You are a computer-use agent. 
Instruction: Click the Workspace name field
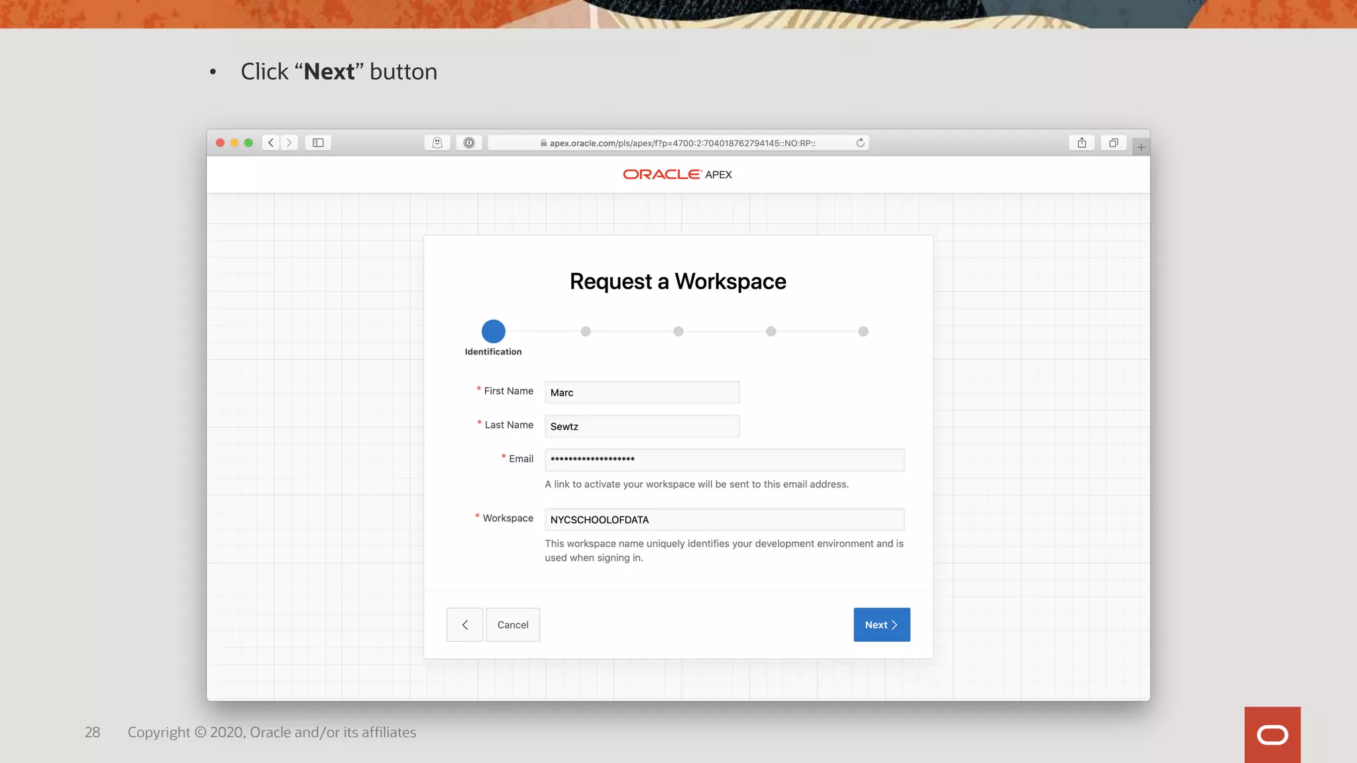click(x=724, y=519)
